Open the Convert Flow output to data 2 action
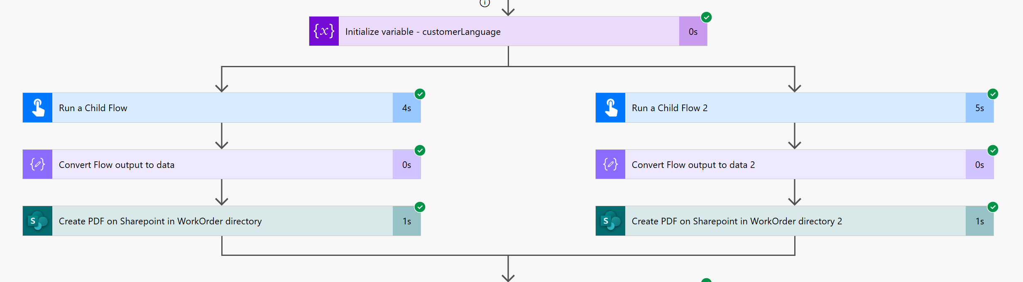1023x282 pixels. click(x=795, y=164)
